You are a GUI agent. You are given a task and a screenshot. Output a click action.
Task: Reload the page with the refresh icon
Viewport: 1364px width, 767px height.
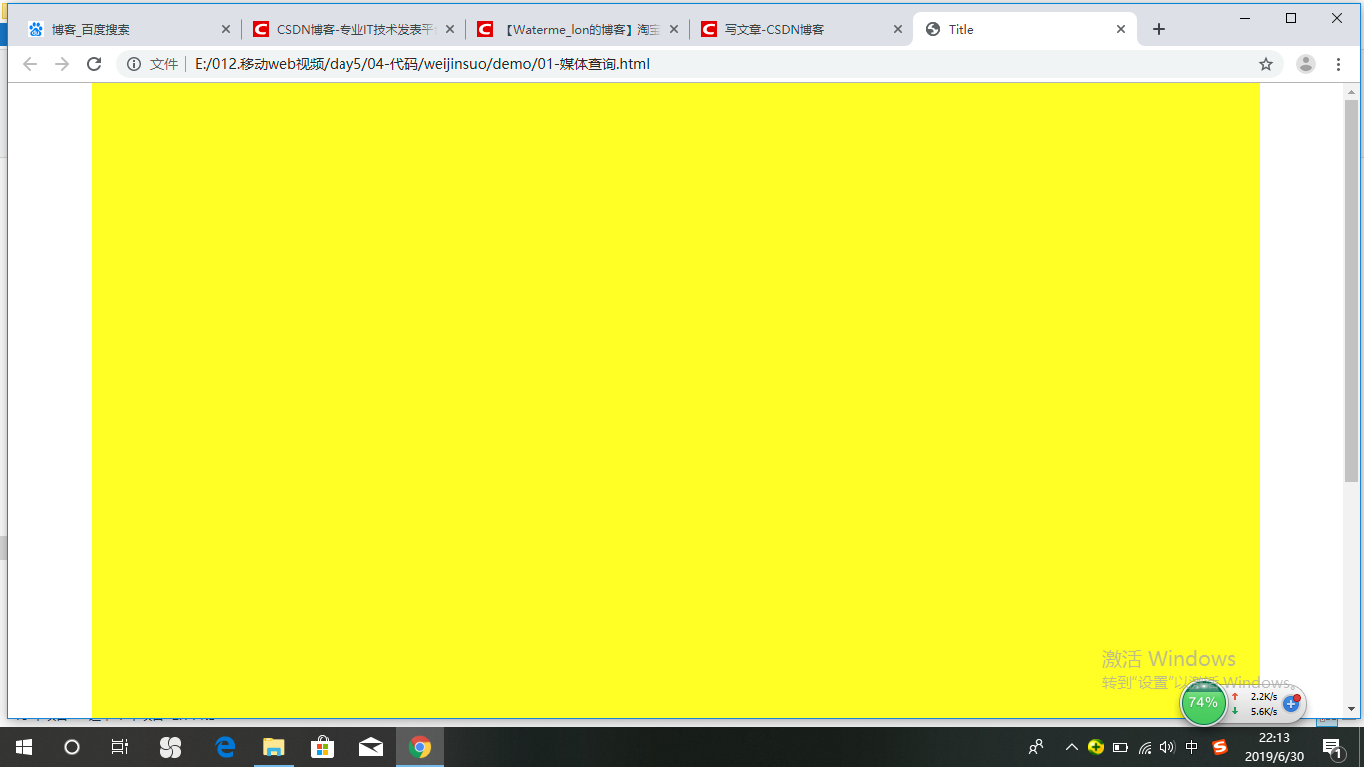coord(94,64)
